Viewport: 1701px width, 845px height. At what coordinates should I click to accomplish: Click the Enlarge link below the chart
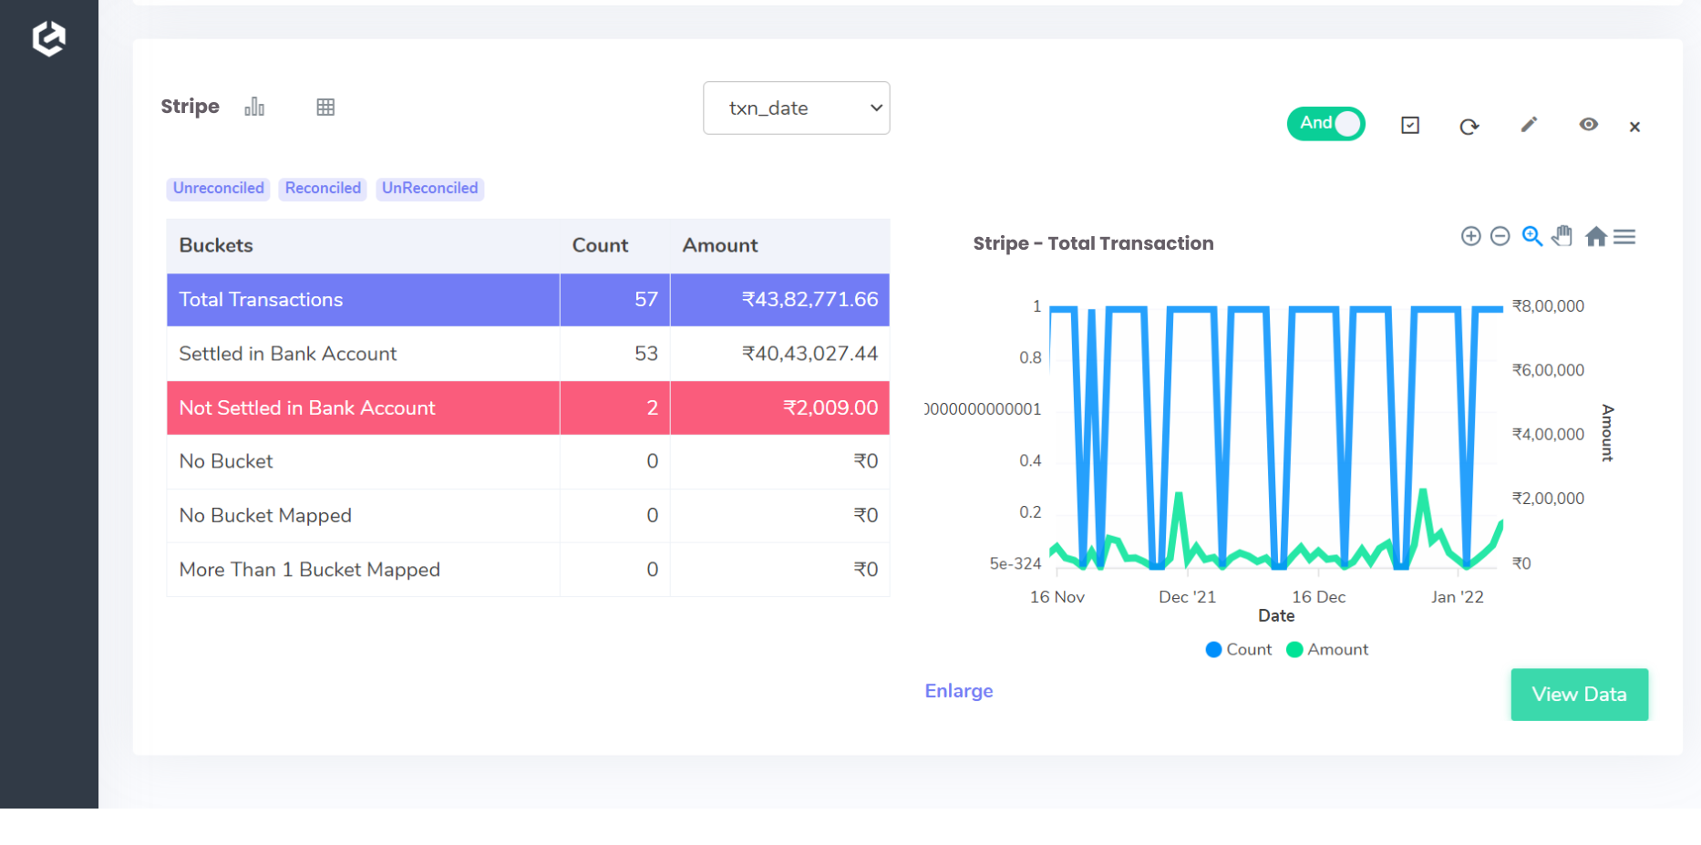958,691
